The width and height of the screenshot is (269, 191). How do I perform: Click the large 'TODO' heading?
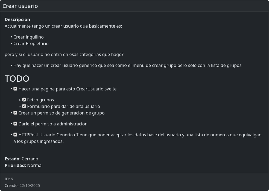click(x=17, y=79)
